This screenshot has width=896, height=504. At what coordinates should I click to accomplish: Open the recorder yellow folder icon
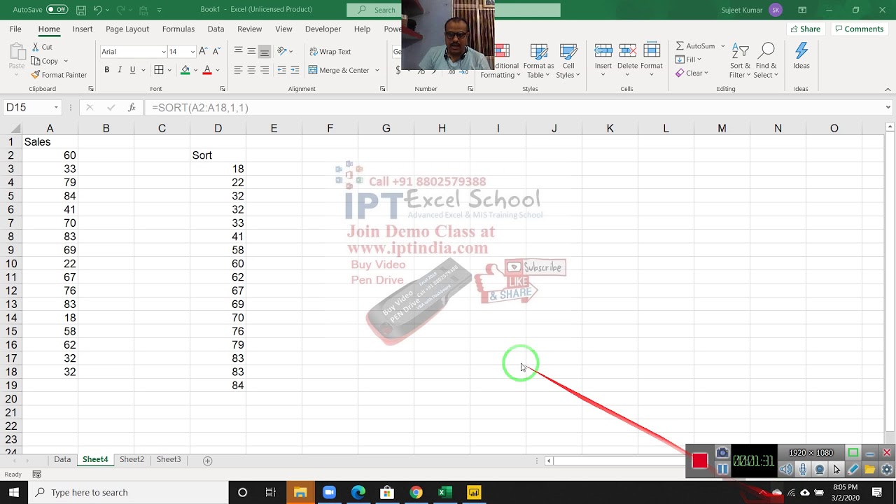869,470
